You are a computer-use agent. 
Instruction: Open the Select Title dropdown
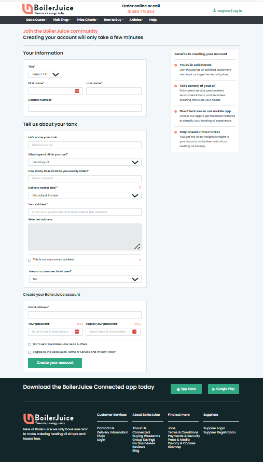(x=45, y=74)
